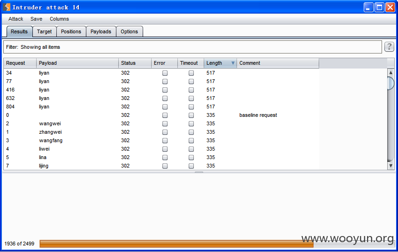Tick Error checkbox for request 416

pyautogui.click(x=165, y=90)
